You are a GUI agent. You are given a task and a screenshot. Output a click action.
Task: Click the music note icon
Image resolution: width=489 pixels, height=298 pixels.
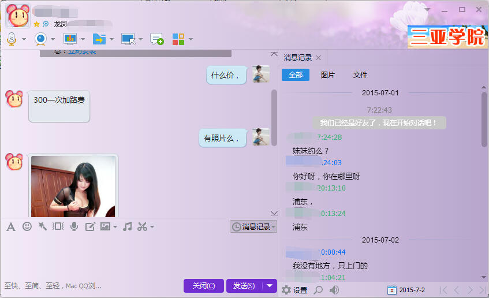(x=128, y=226)
